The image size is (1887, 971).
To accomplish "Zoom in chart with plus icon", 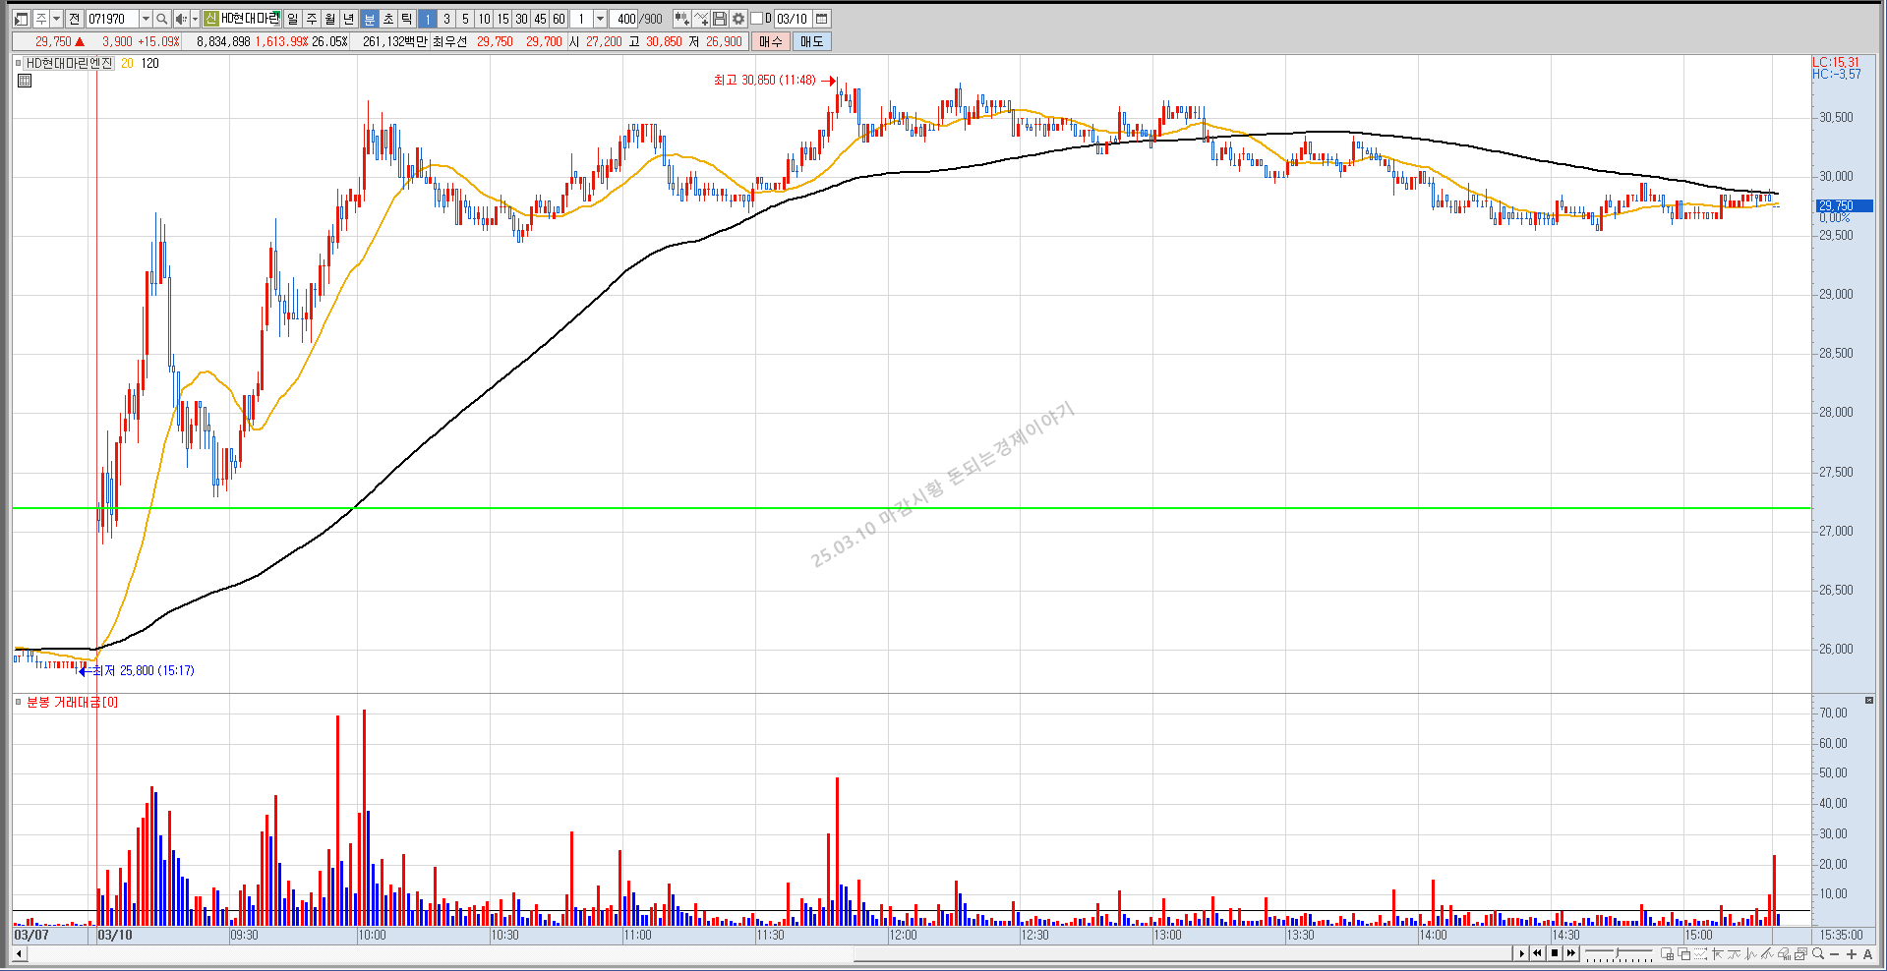I will pos(1852,954).
